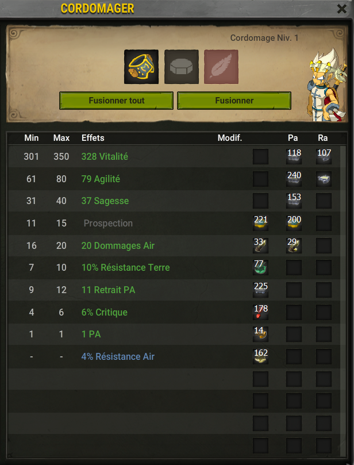
Task: Click the empty rune slot
Action: point(182,67)
